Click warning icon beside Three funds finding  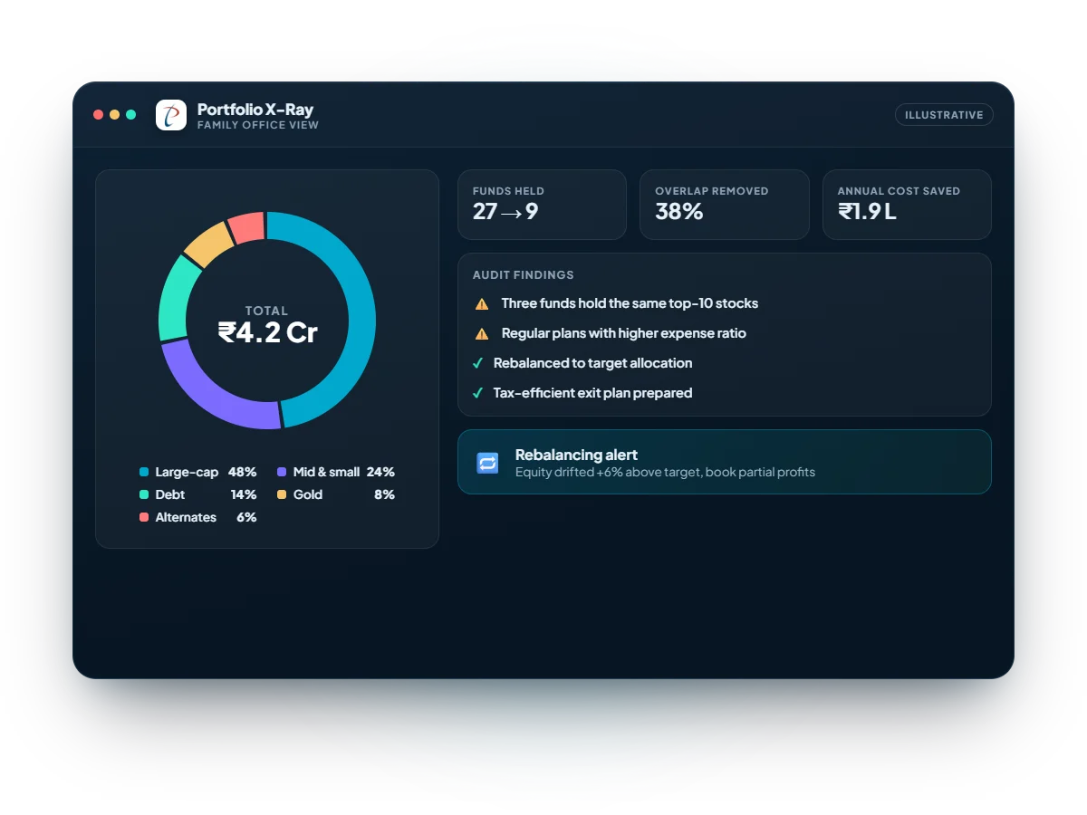tap(482, 304)
